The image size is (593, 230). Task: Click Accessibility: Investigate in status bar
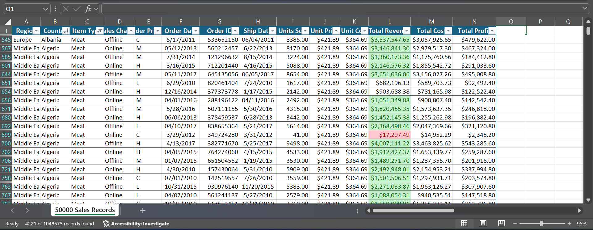pos(140,224)
